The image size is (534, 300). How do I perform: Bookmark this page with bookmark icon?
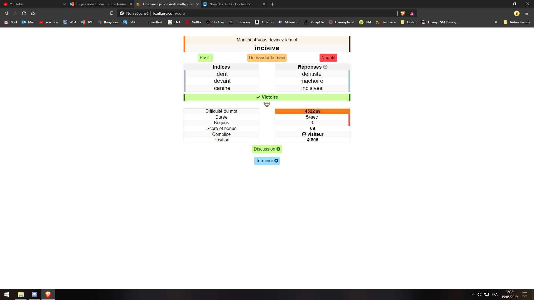[x=112, y=13]
